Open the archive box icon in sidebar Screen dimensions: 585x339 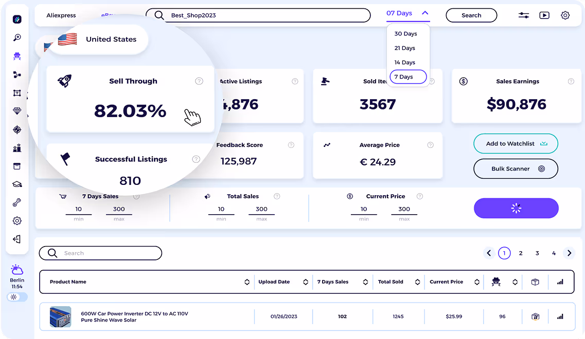pos(17,166)
